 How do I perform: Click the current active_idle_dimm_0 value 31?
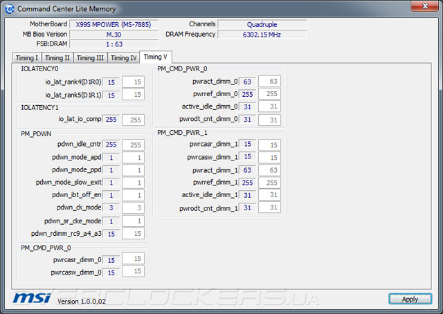pyautogui.click(x=247, y=107)
